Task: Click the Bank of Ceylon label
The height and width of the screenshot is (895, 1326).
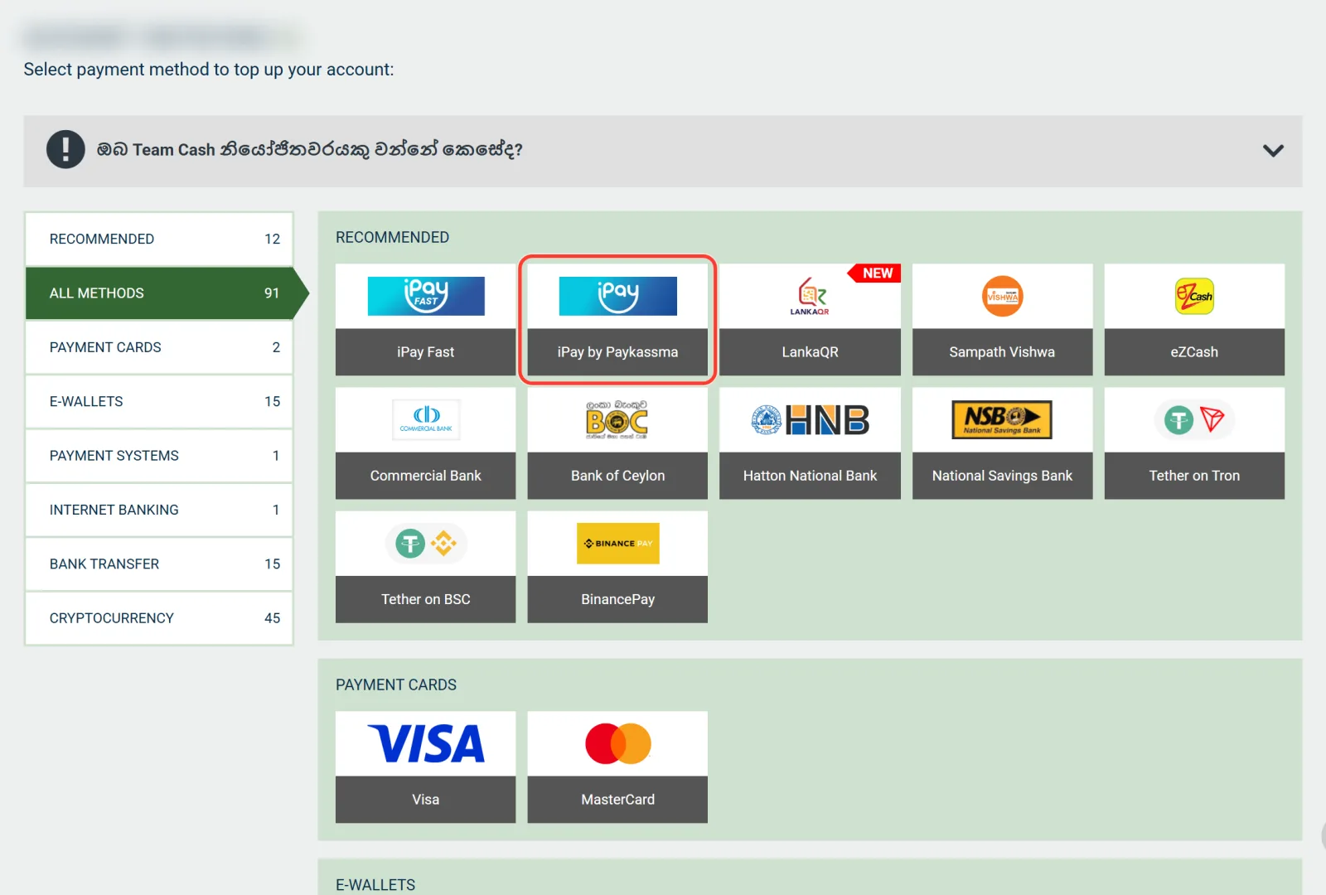Action: coord(618,476)
